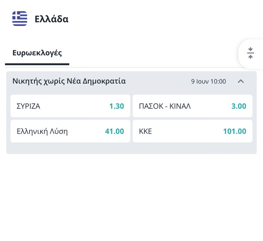Select the ΚΚΕ party name
Viewport: 263px width, 241px height.
pos(145,131)
